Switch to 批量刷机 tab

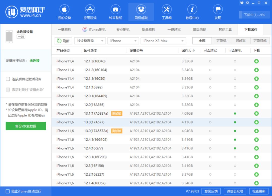click(149, 29)
